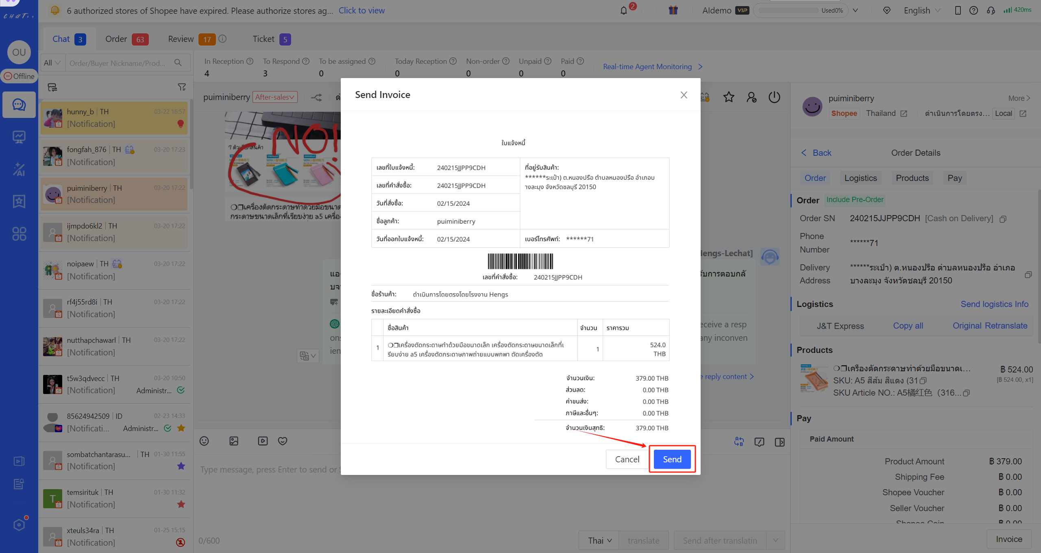
Task: Click the product thumbnail in Products section
Action: pos(814,379)
